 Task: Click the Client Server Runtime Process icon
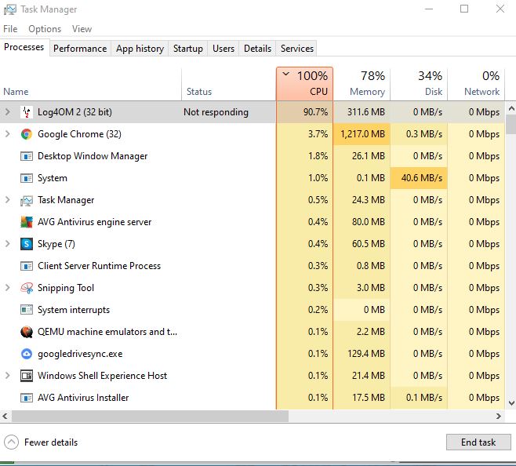27,266
